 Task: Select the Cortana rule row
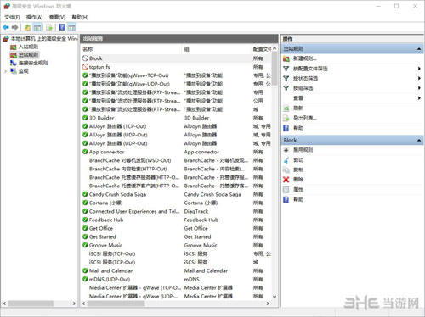coord(176,203)
